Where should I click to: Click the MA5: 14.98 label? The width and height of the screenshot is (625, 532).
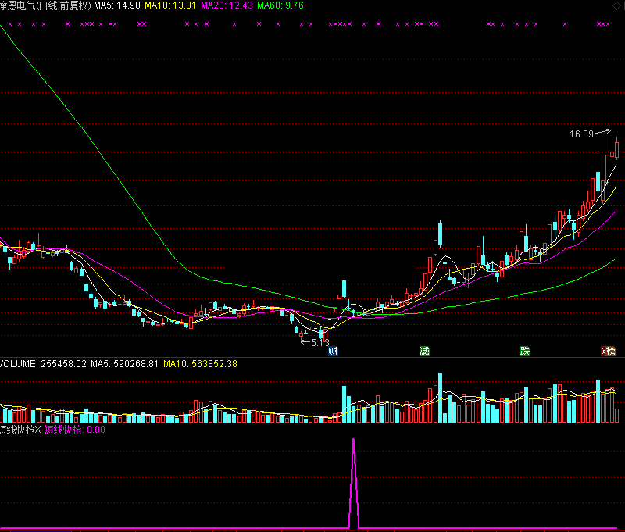click(x=117, y=5)
